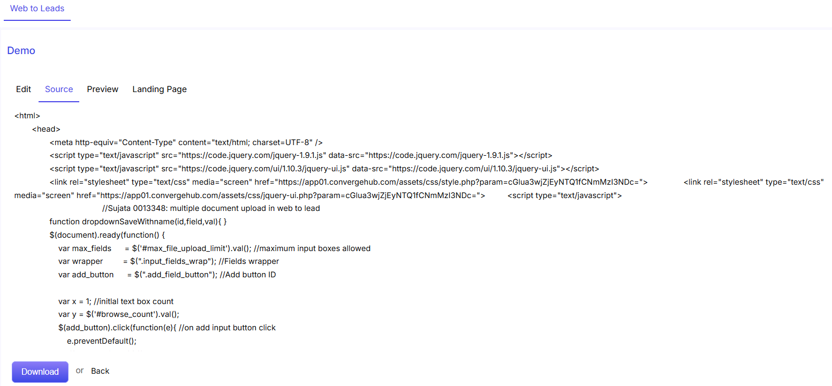This screenshot has height=386, width=832.
Task: Go to the Landing Page tab
Action: pyautogui.click(x=160, y=89)
